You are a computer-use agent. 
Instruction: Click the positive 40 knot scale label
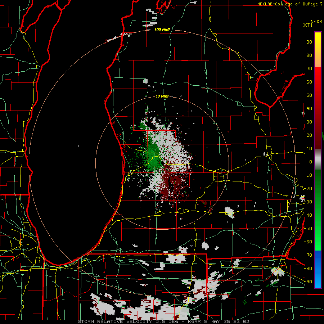(x=309, y=108)
